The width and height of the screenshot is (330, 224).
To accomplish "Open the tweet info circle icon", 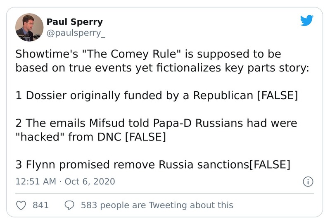I will (x=308, y=181).
